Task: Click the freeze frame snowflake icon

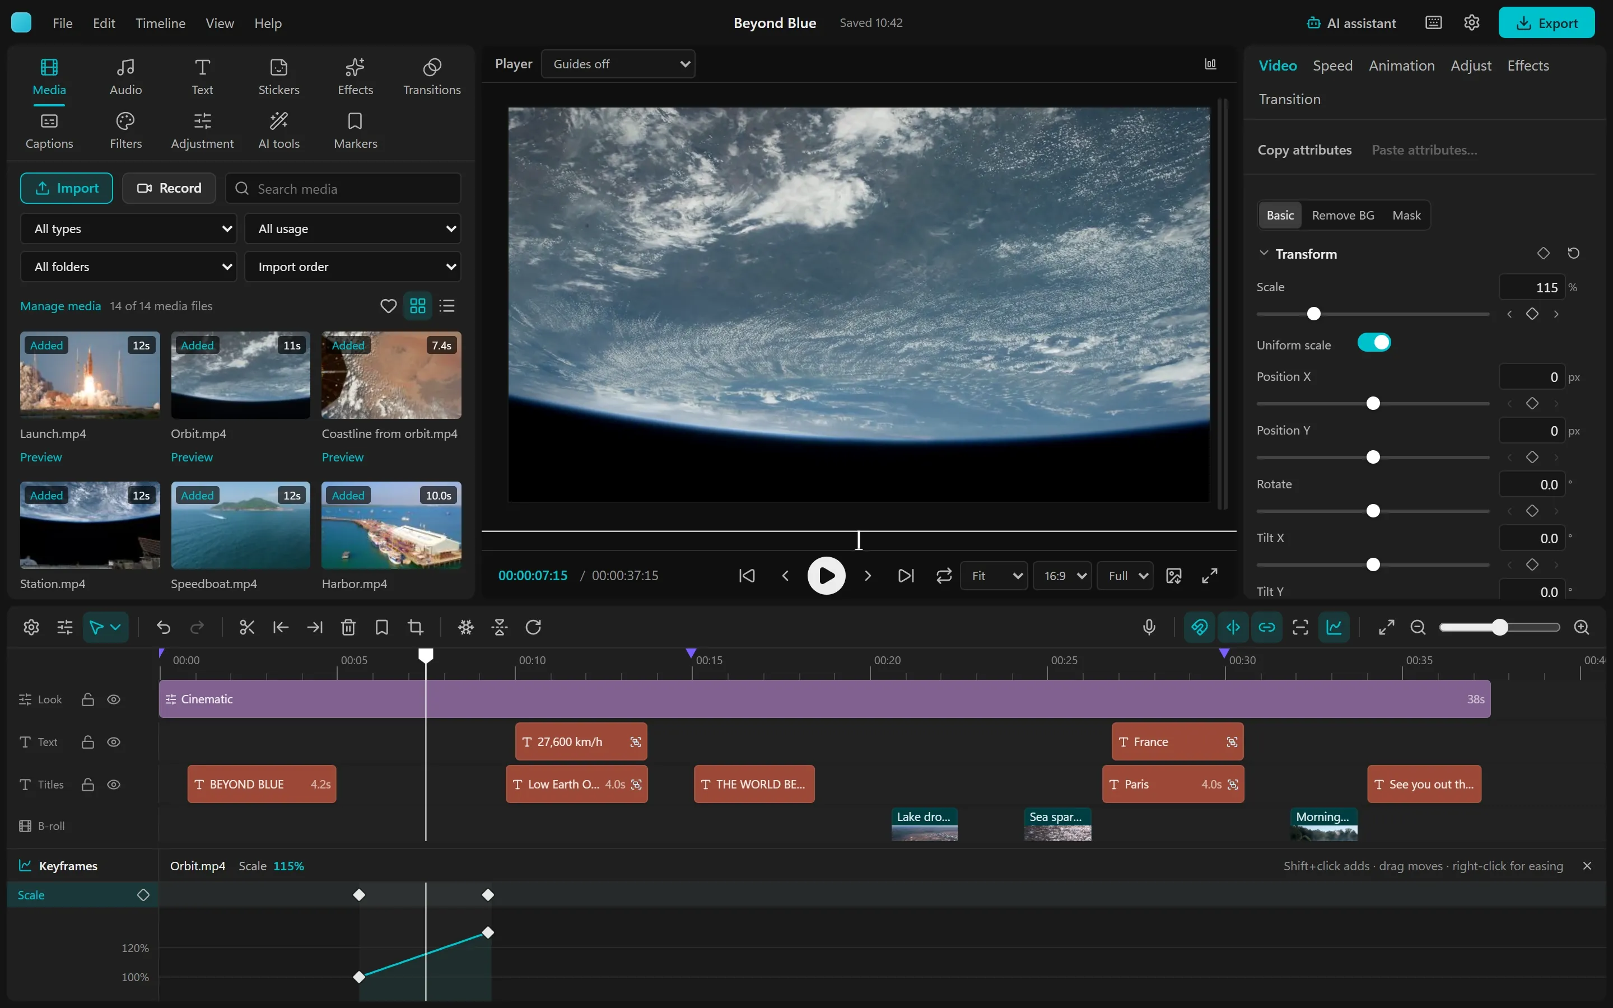Action: [466, 627]
